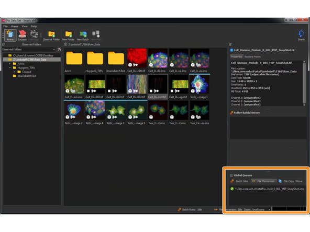Select the Tests_...mage 4 thumbnail
This screenshot has width=310, height=232.
[x=95, y=110]
